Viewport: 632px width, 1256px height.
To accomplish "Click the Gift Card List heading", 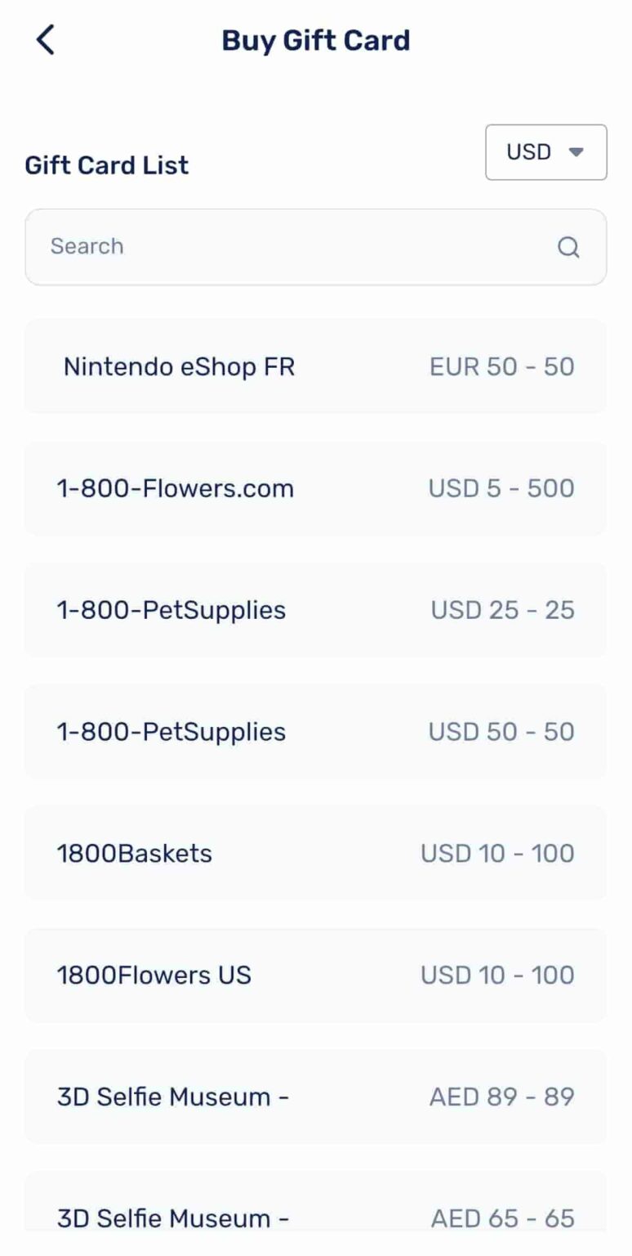I will coord(107,165).
